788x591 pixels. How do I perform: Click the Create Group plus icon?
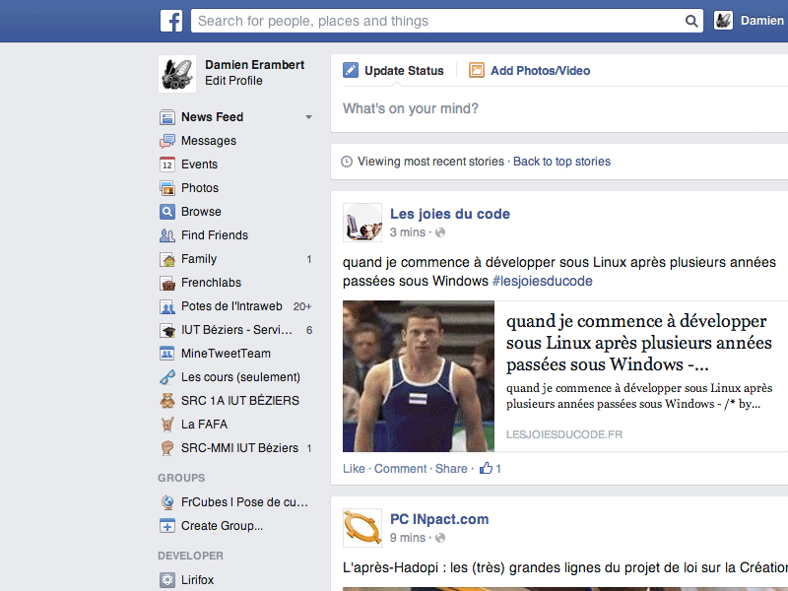pos(167,526)
